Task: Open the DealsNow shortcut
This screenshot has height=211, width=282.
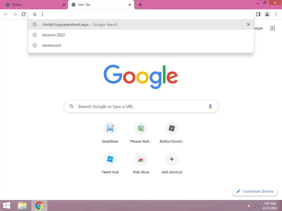Action: [110, 133]
